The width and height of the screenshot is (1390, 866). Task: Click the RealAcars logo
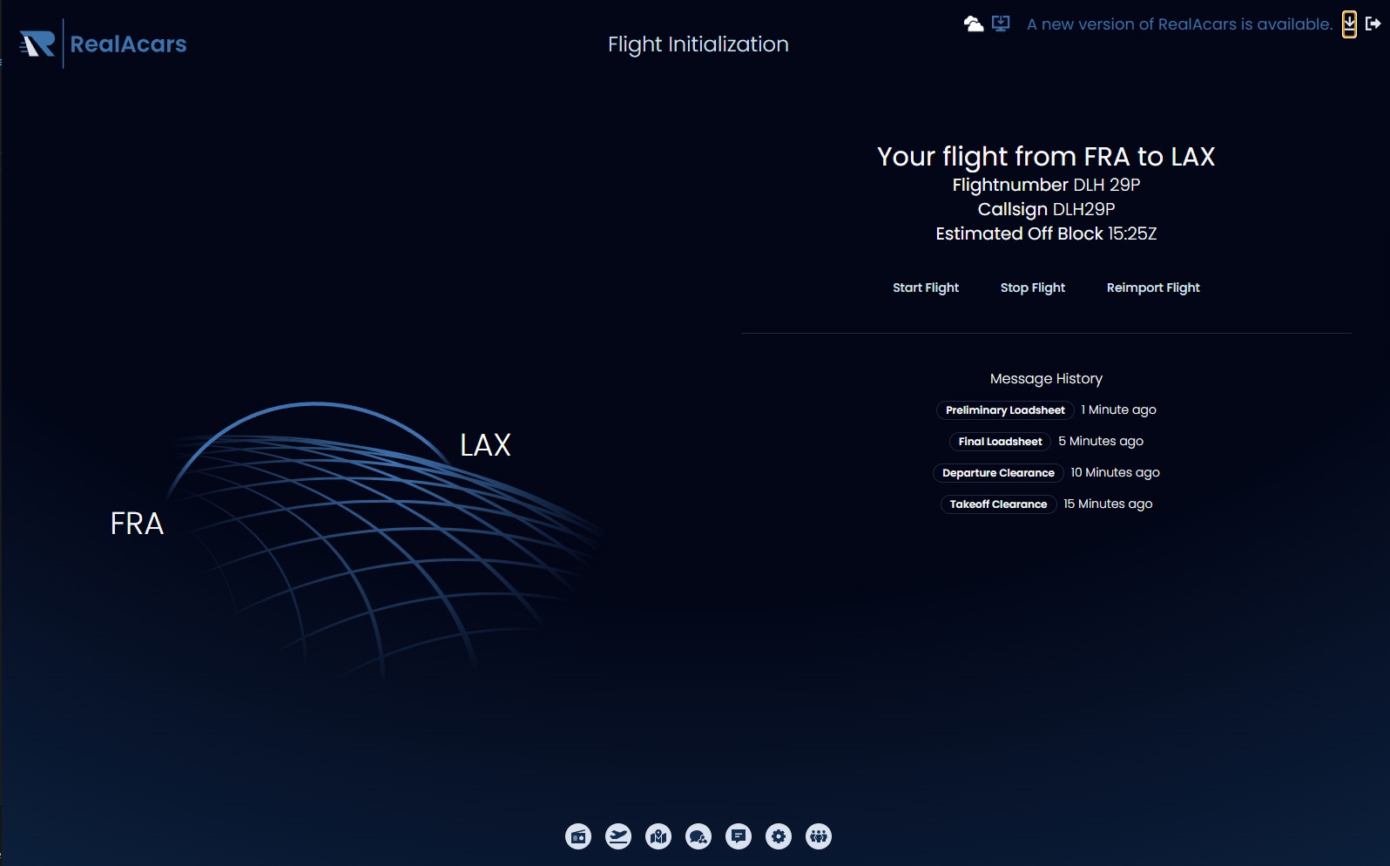pos(103,44)
